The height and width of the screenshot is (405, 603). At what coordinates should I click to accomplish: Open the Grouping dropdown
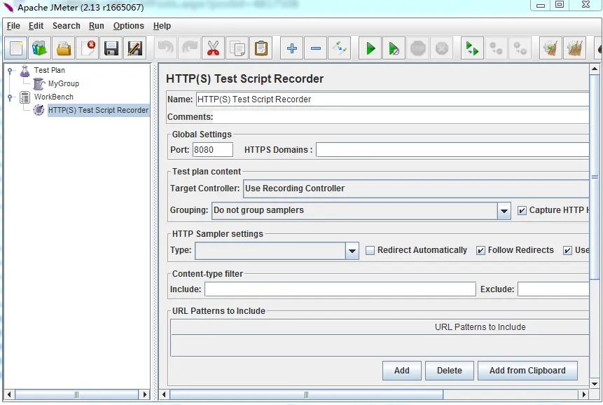[504, 210]
